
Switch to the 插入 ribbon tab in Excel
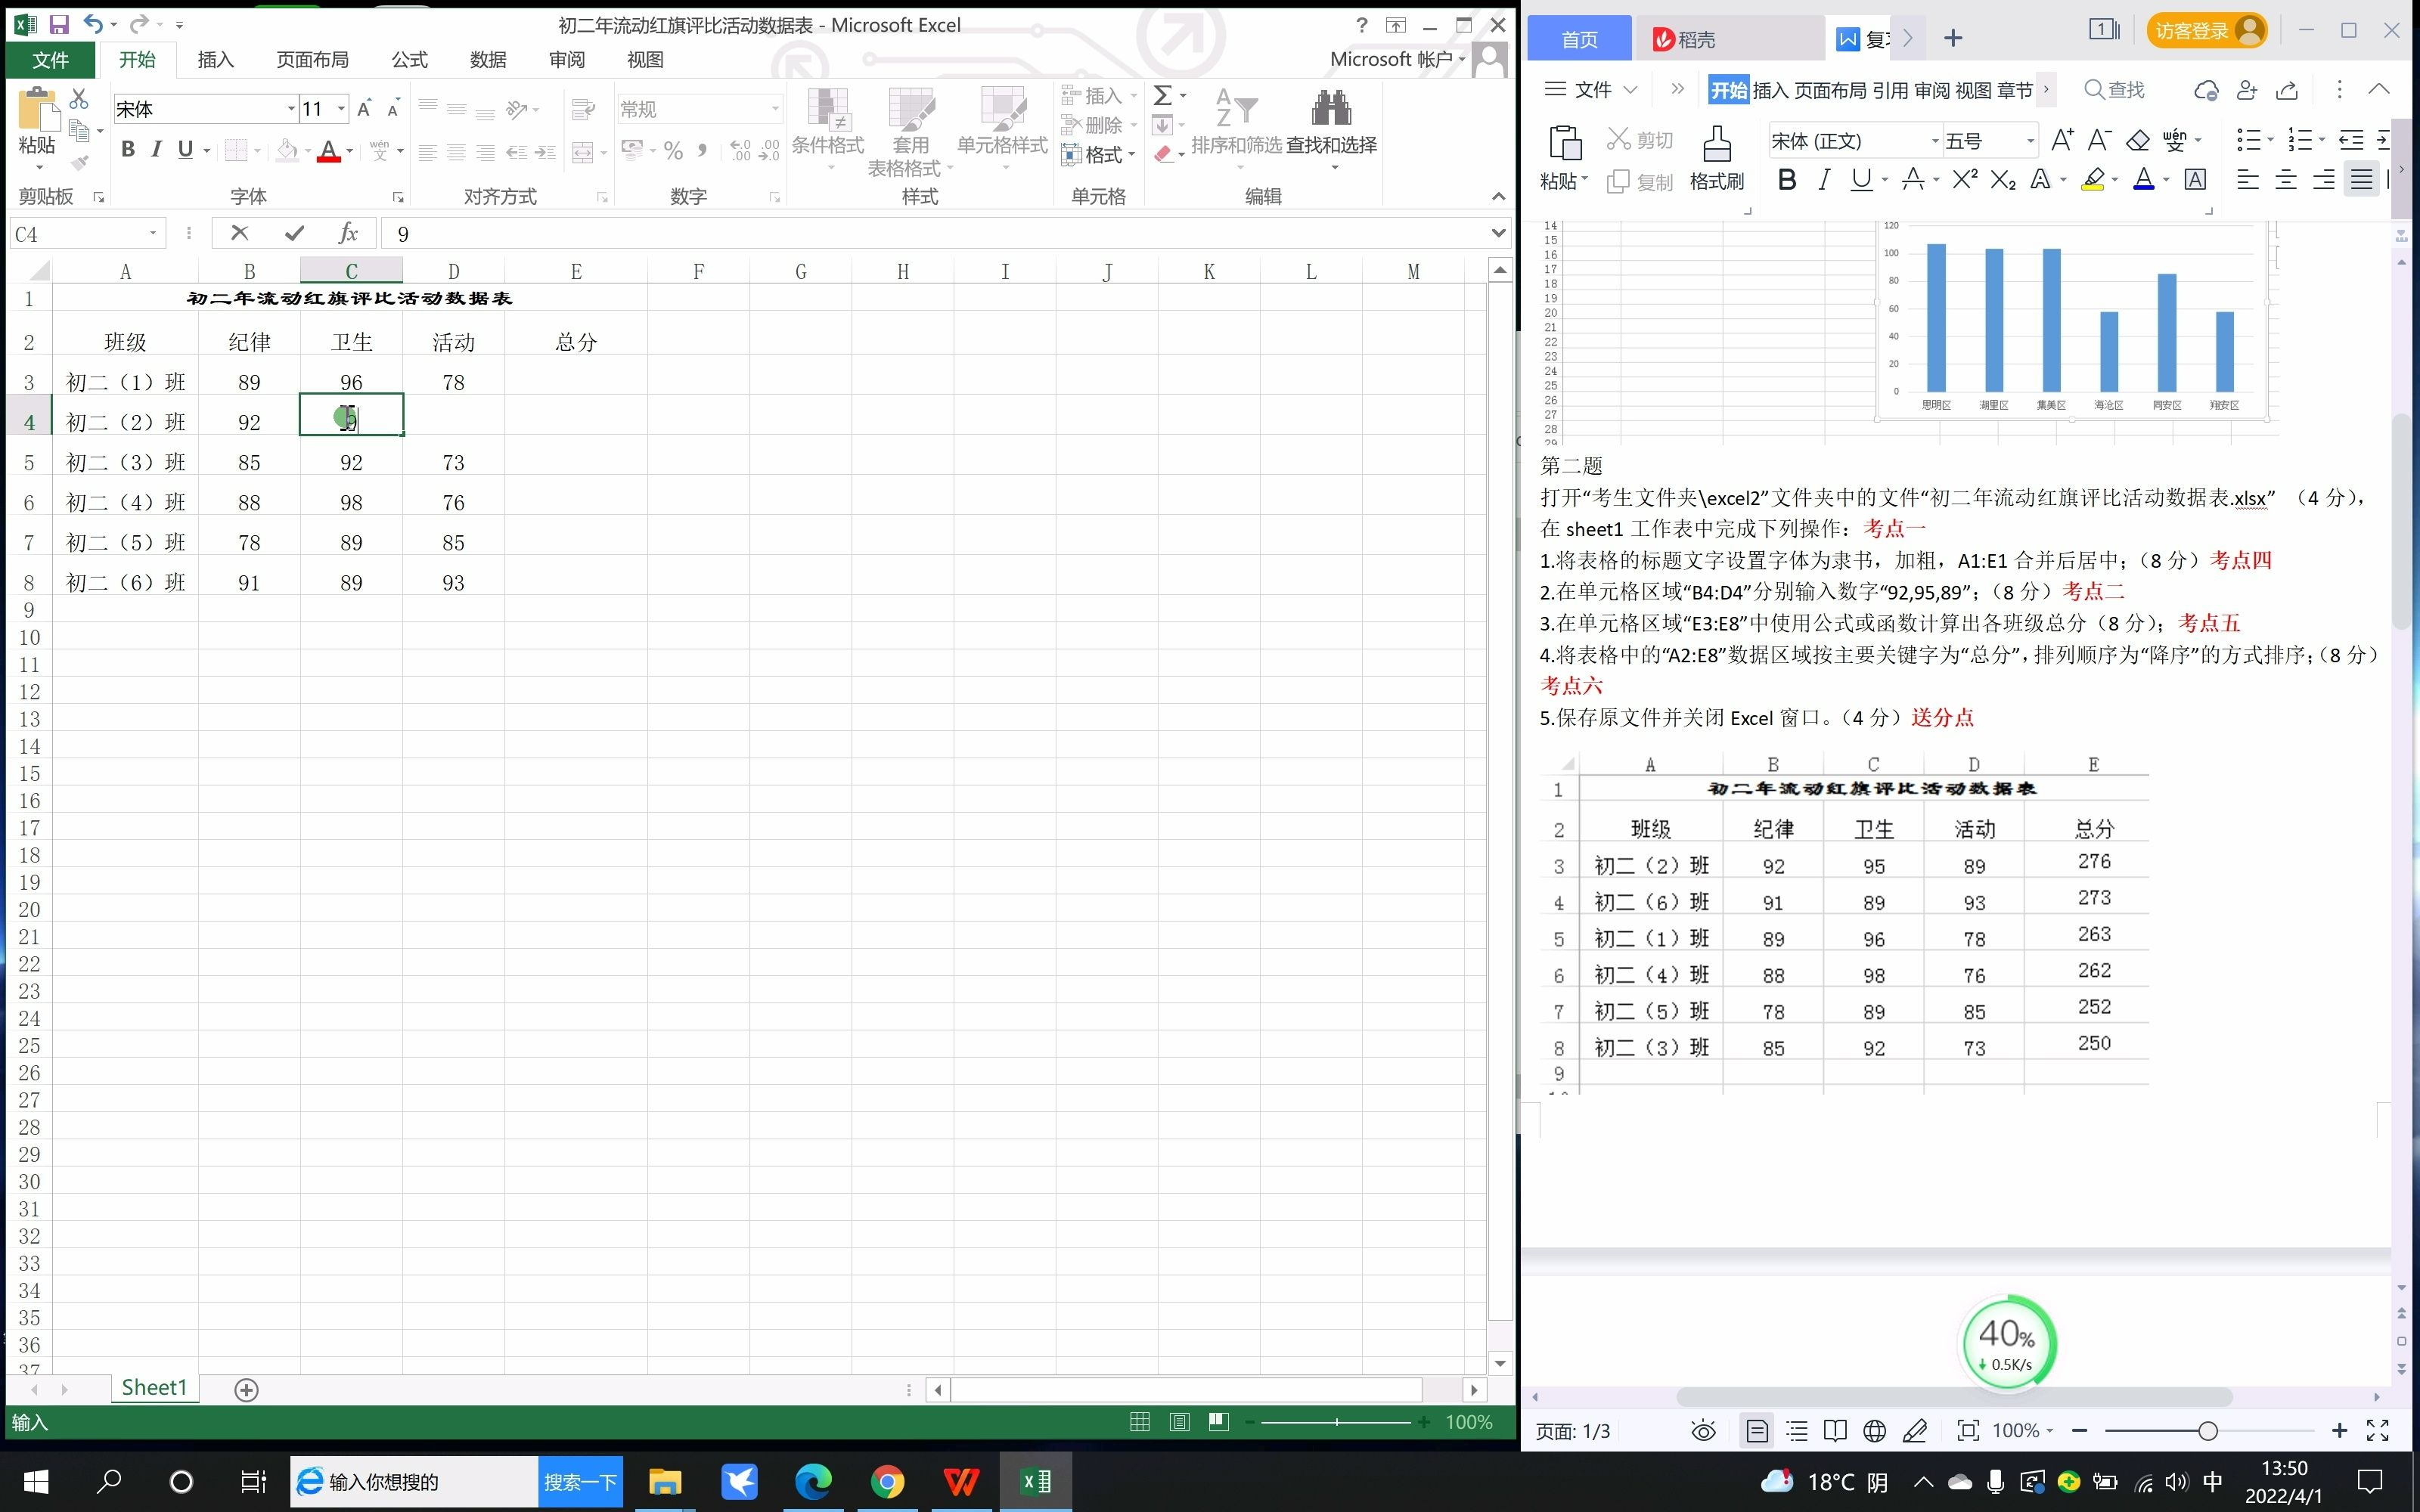pos(215,60)
